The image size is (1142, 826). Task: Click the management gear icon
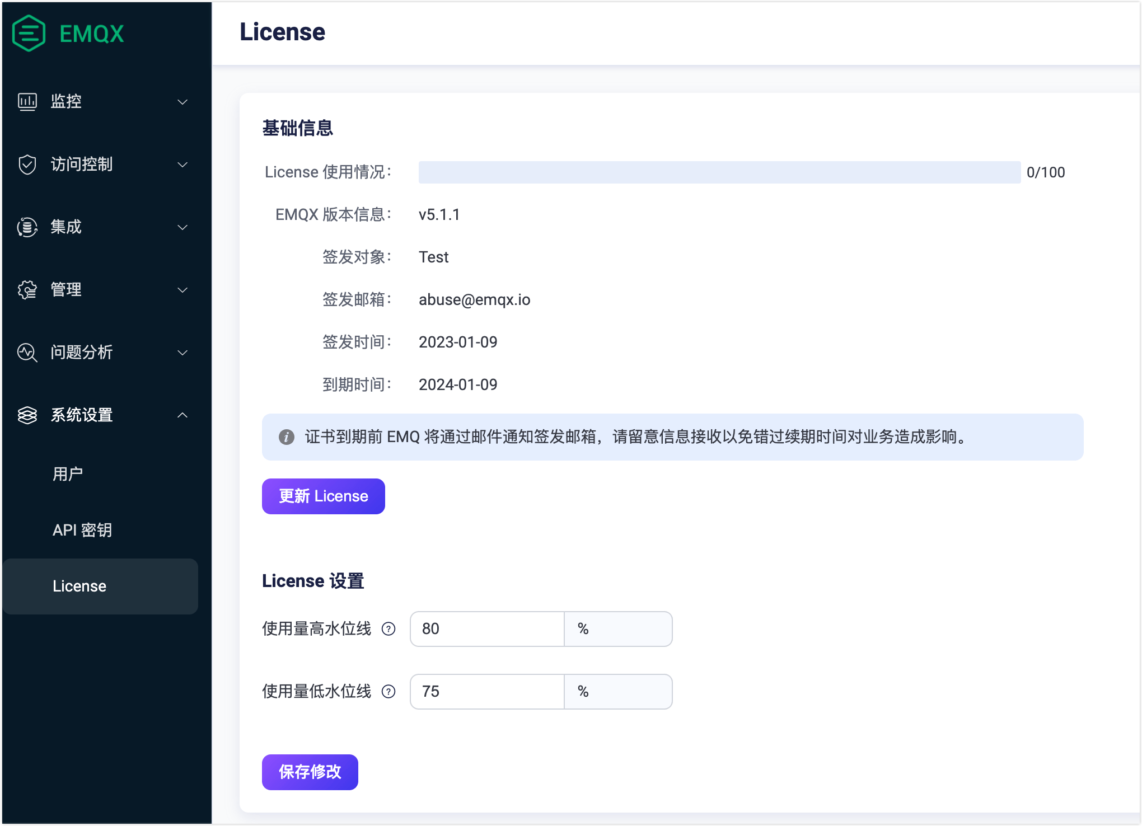(x=27, y=290)
